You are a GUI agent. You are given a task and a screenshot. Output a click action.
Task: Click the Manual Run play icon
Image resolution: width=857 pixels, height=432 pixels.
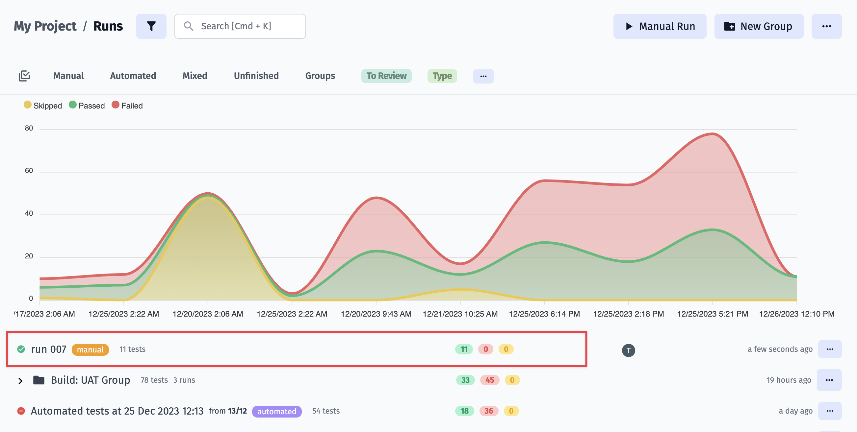(628, 26)
